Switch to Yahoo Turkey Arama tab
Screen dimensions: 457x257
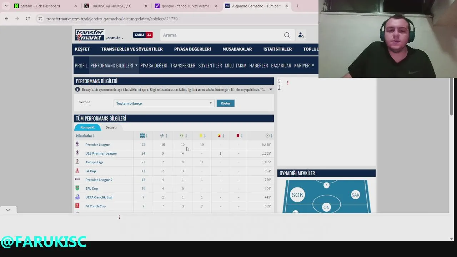[186, 6]
